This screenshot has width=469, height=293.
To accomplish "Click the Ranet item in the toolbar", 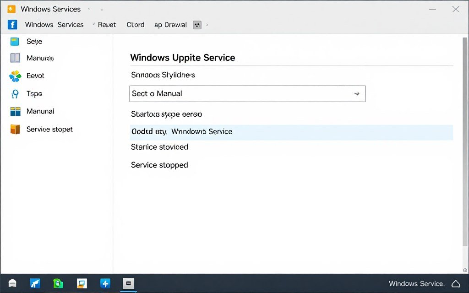I will tap(107, 25).
